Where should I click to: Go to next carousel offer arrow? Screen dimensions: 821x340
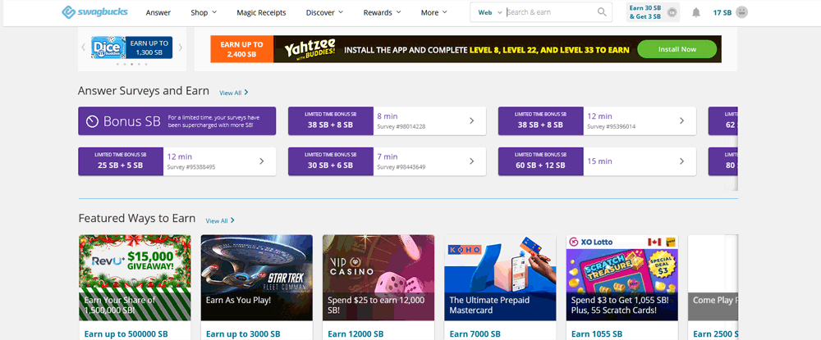(181, 48)
